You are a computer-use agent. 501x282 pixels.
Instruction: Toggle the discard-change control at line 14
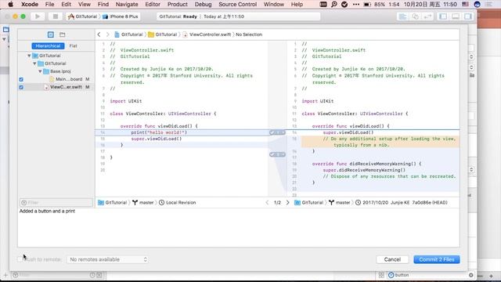point(277,132)
